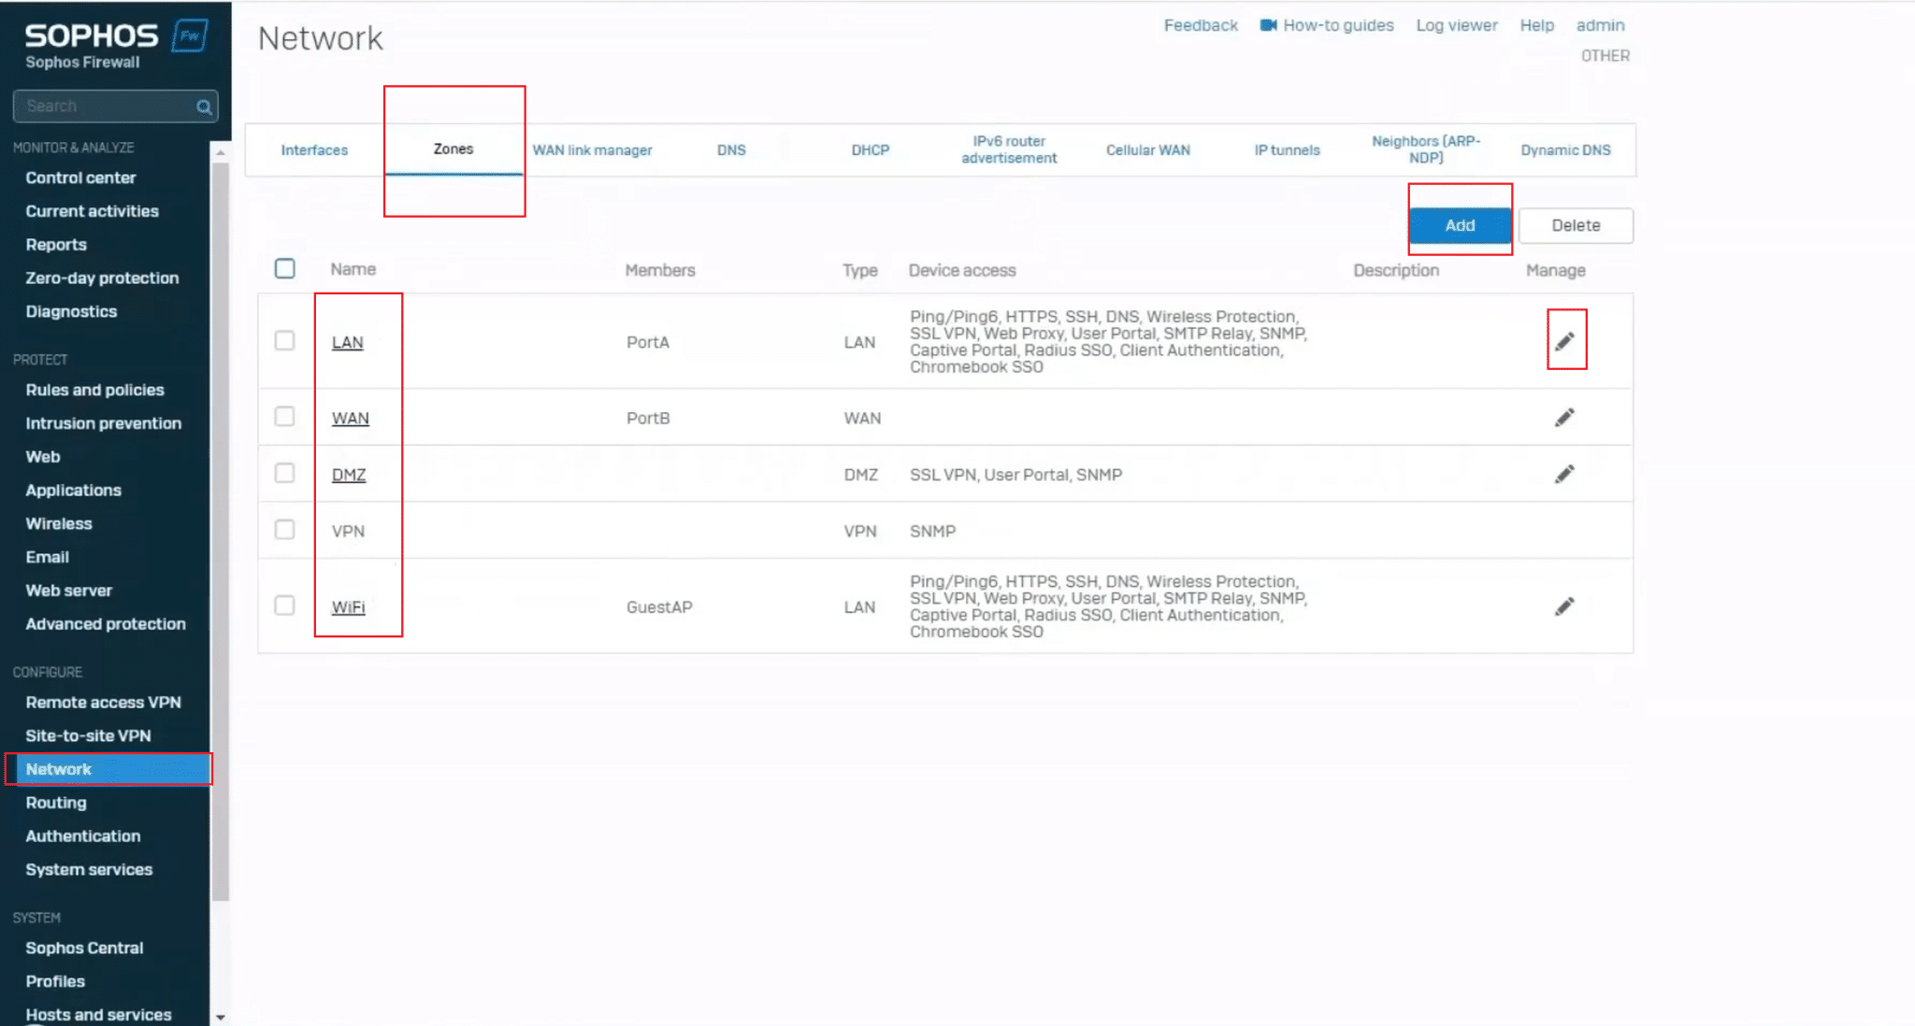This screenshot has width=1915, height=1026.
Task: Switch to the Interfaces tab
Action: click(x=314, y=150)
